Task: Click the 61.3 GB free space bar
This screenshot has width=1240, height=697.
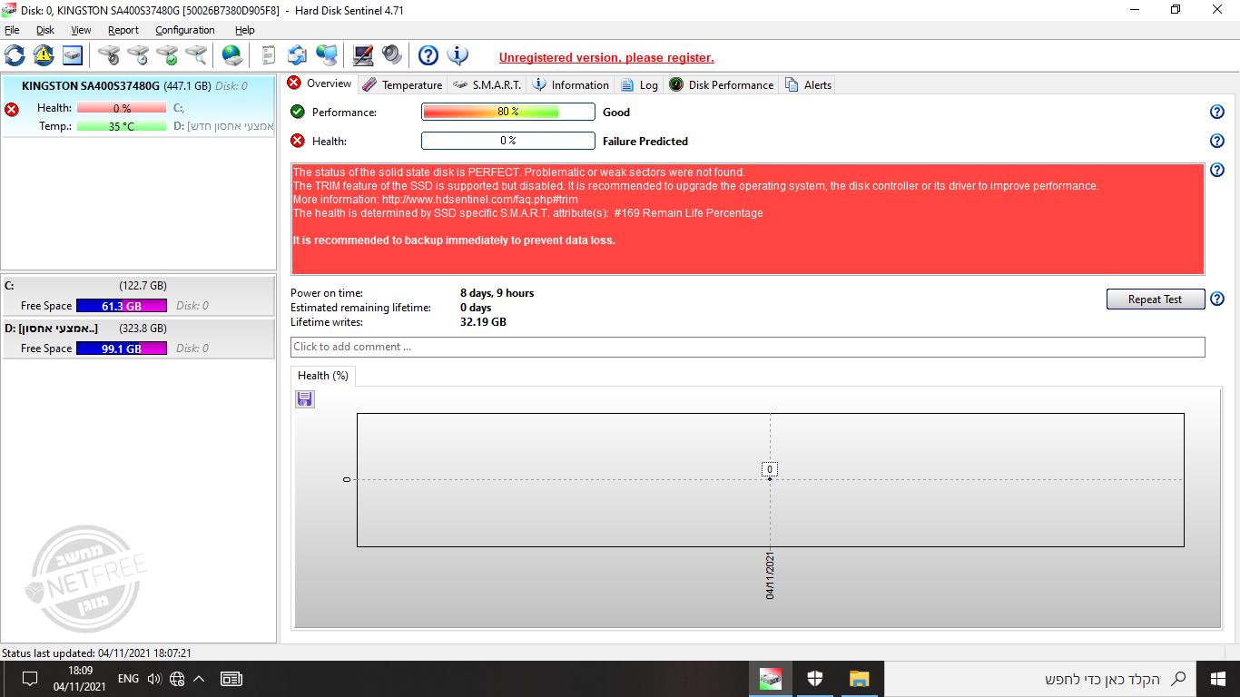Action: pos(122,306)
